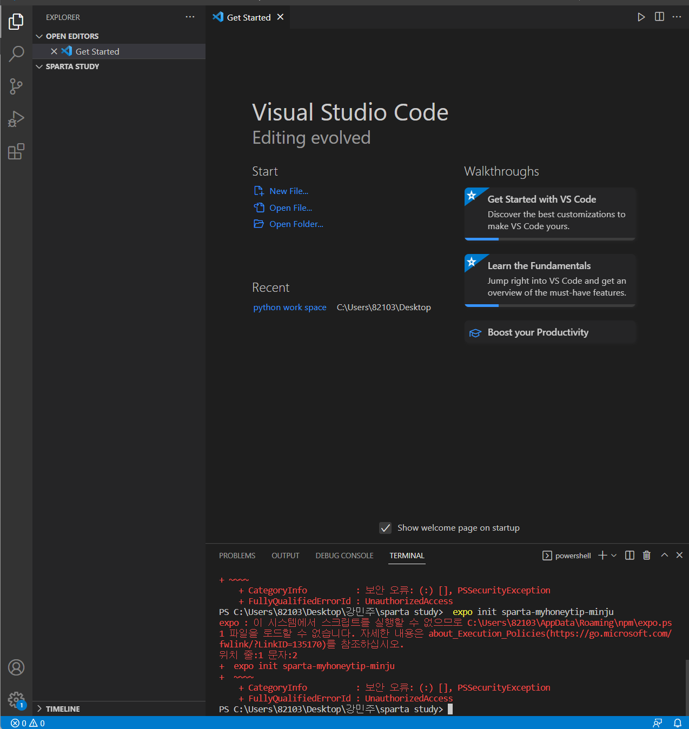The width and height of the screenshot is (689, 729).
Task: Close the Get Started tab
Action: [280, 17]
